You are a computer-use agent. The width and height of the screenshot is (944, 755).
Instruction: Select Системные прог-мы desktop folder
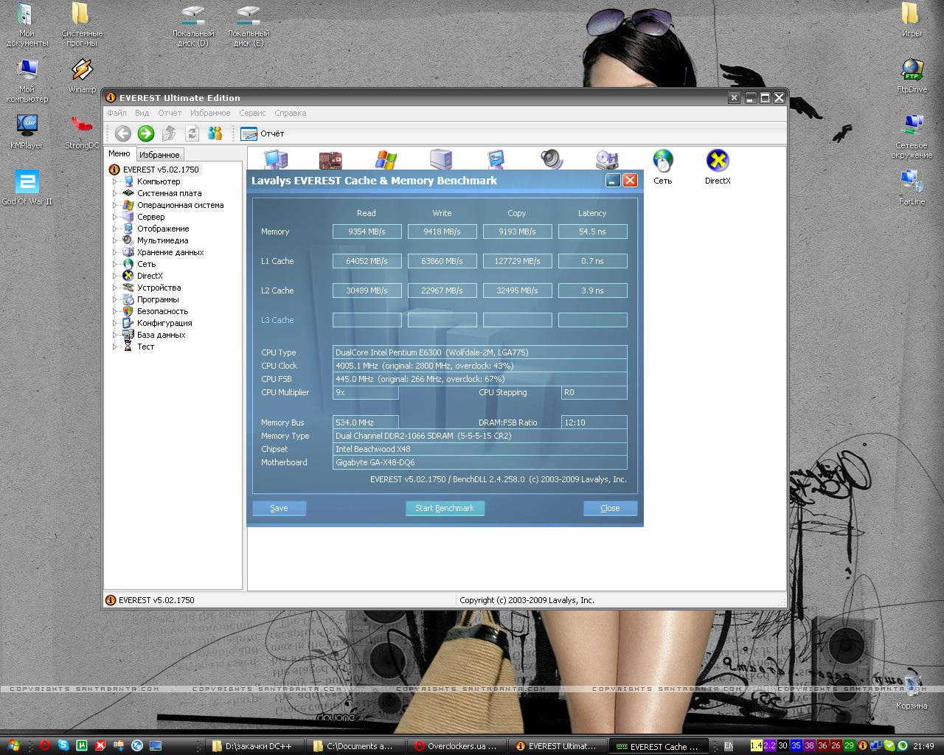click(82, 25)
